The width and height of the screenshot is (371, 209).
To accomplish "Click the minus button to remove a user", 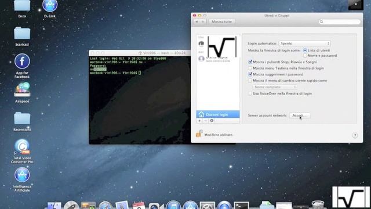I will (205, 121).
